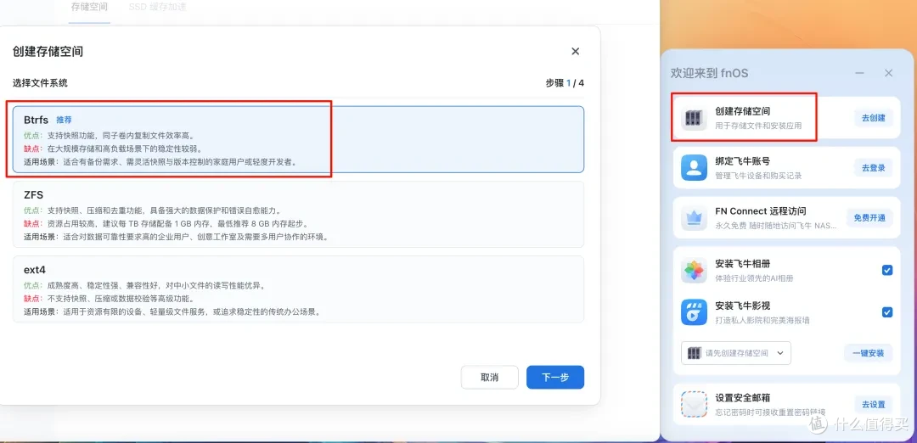The image size is (917, 443).
Task: Click the 打造私人影院和完美海报墙 subtitle
Action: (x=762, y=320)
